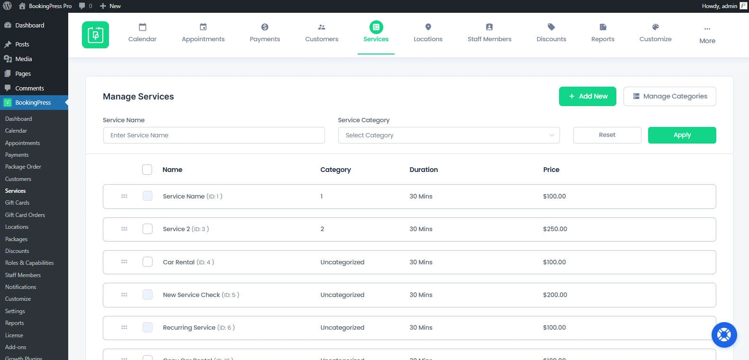Click the Reports document icon
The width and height of the screenshot is (749, 360).
(x=603, y=27)
